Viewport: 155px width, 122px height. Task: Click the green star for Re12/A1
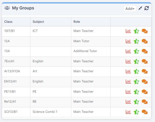136,102
